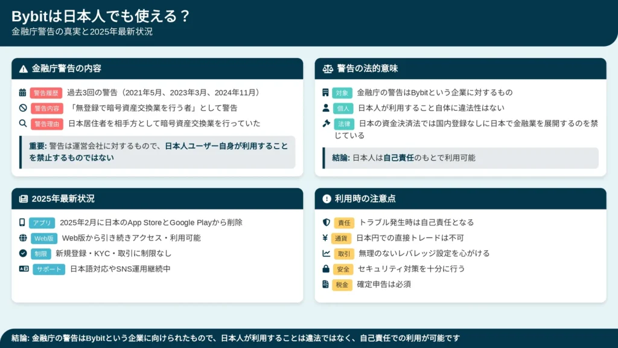Select the blue アプリ tag

point(42,223)
